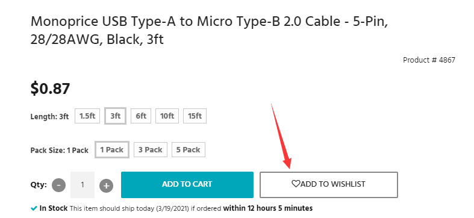Pick the 15ft length option

pos(195,116)
